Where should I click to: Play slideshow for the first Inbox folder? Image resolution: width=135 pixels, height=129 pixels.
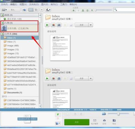click(47, 25)
